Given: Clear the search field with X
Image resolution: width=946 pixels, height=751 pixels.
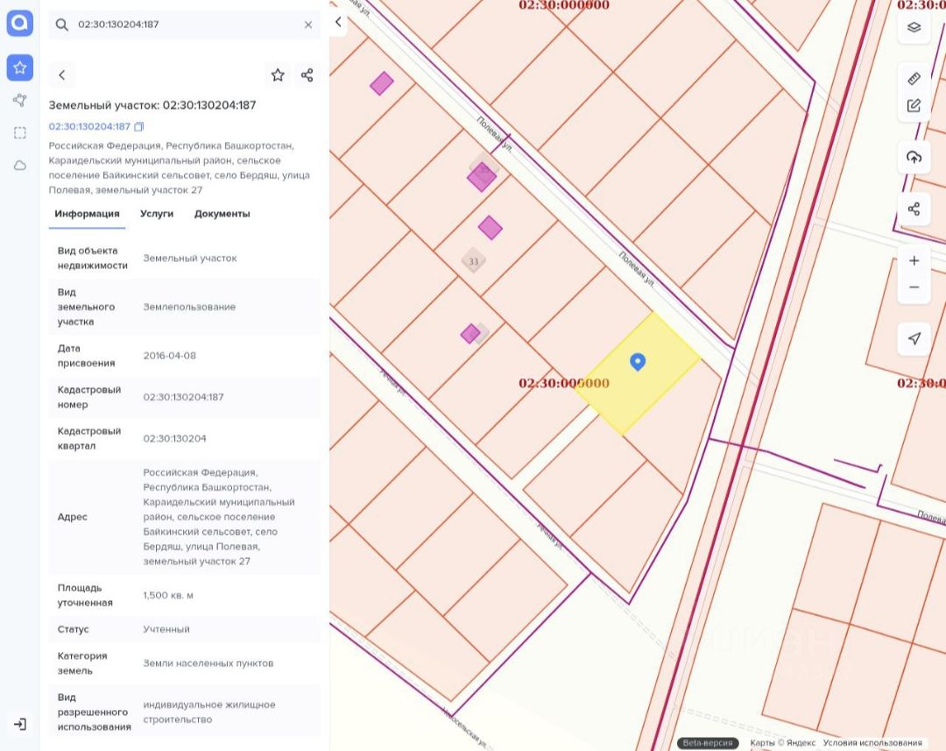Looking at the screenshot, I should point(308,25).
